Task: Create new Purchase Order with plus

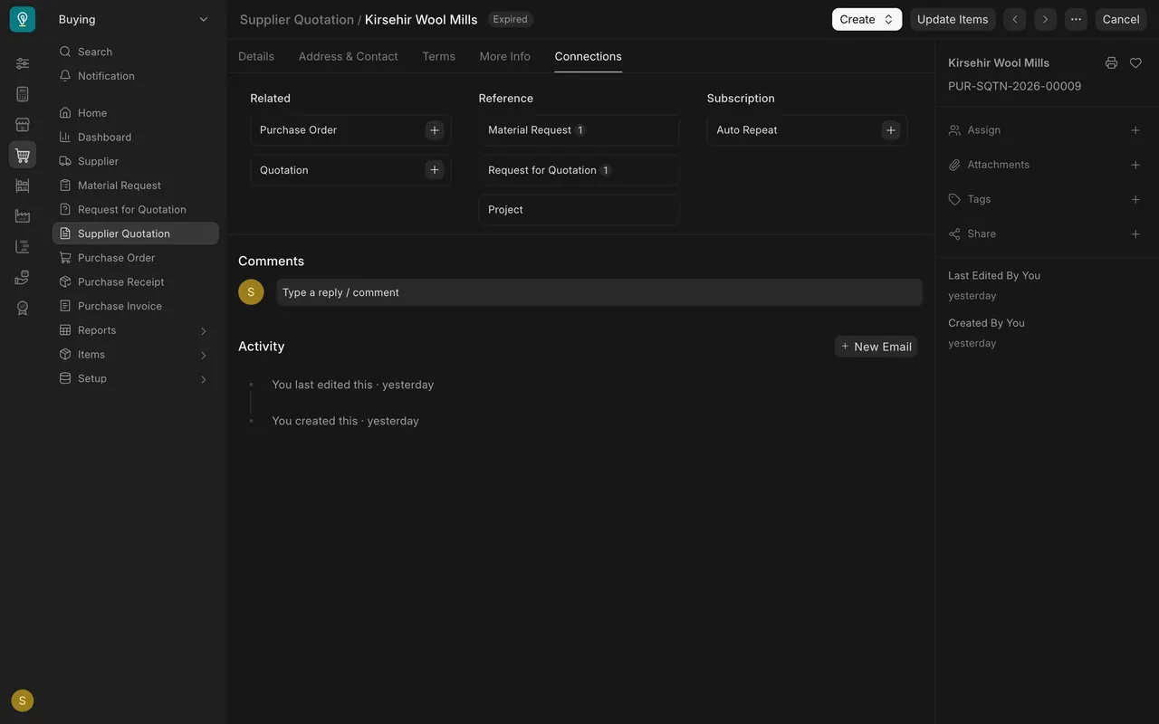Action: click(x=435, y=130)
